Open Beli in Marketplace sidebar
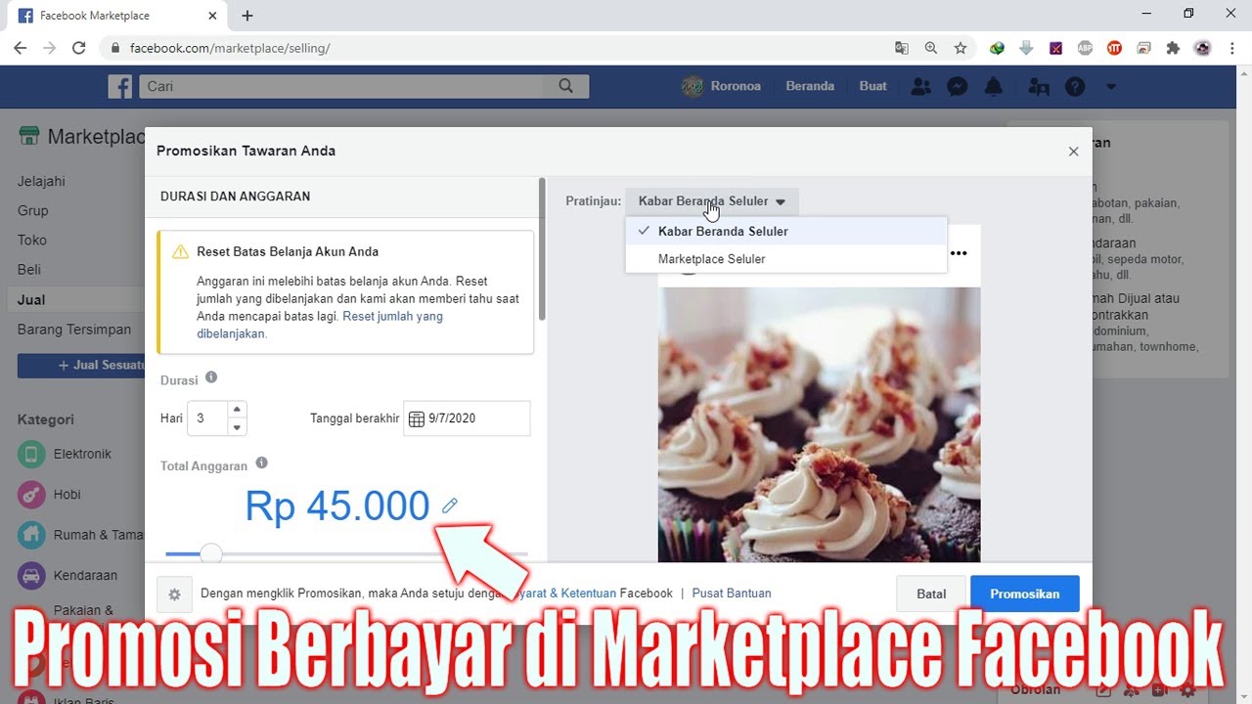The image size is (1252, 704). tap(29, 270)
